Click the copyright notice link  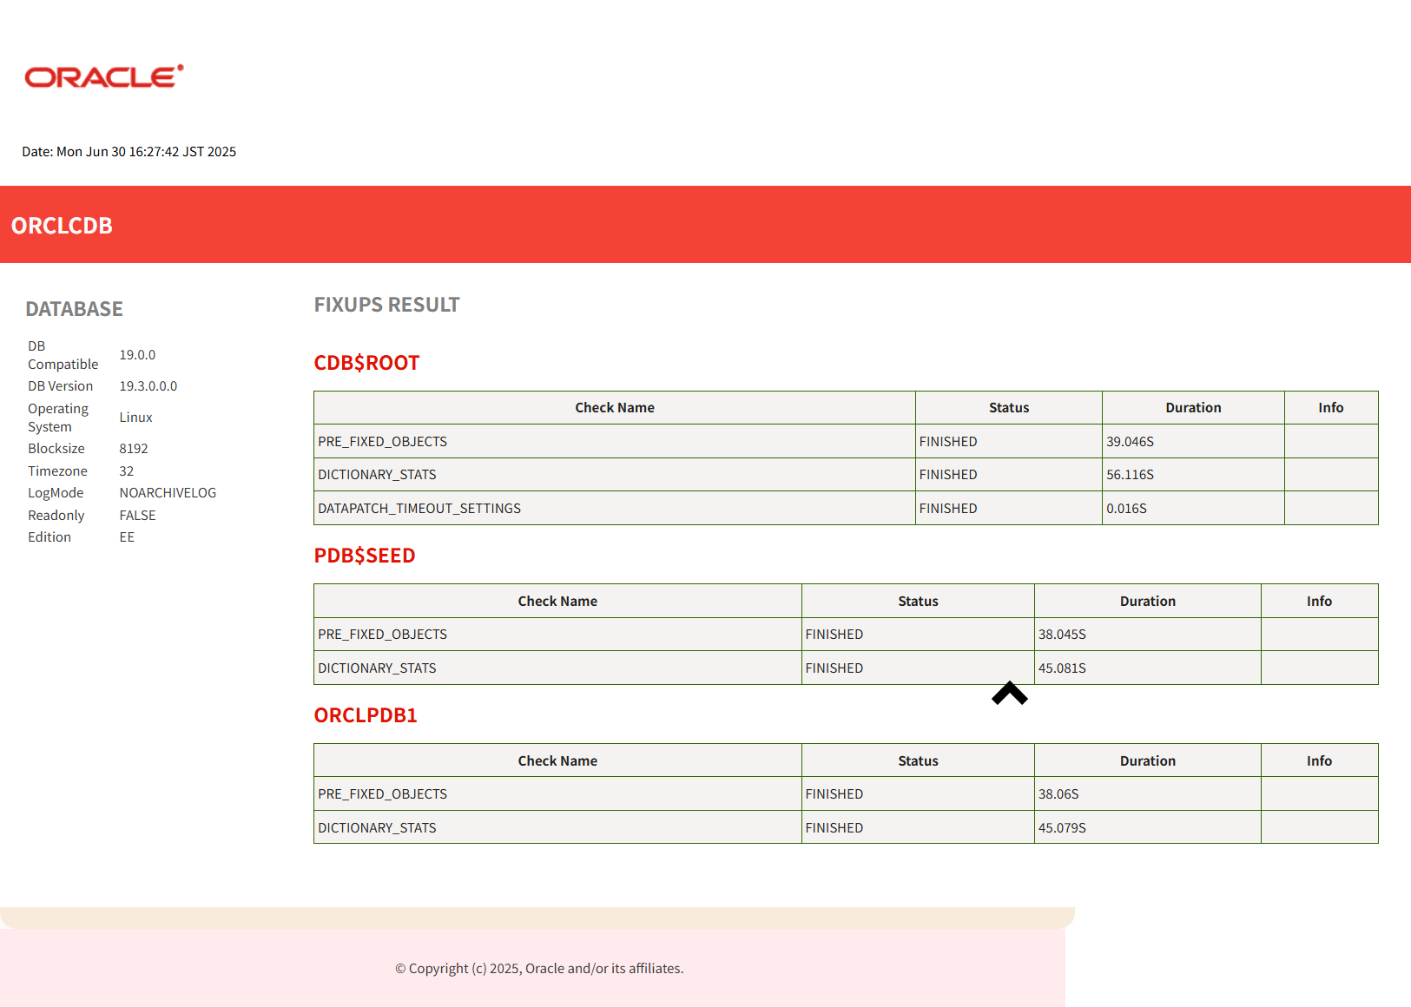click(x=539, y=968)
